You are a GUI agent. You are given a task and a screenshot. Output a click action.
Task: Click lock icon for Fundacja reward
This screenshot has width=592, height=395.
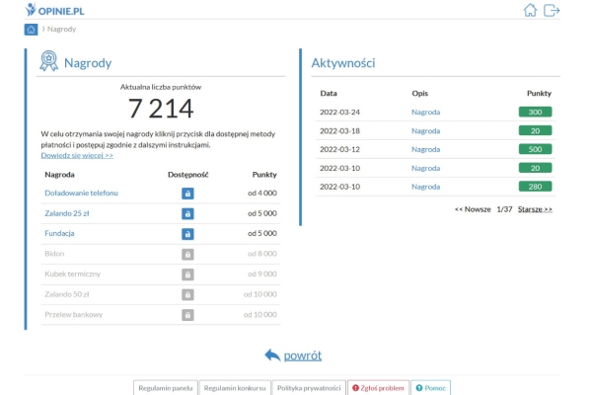click(x=187, y=234)
